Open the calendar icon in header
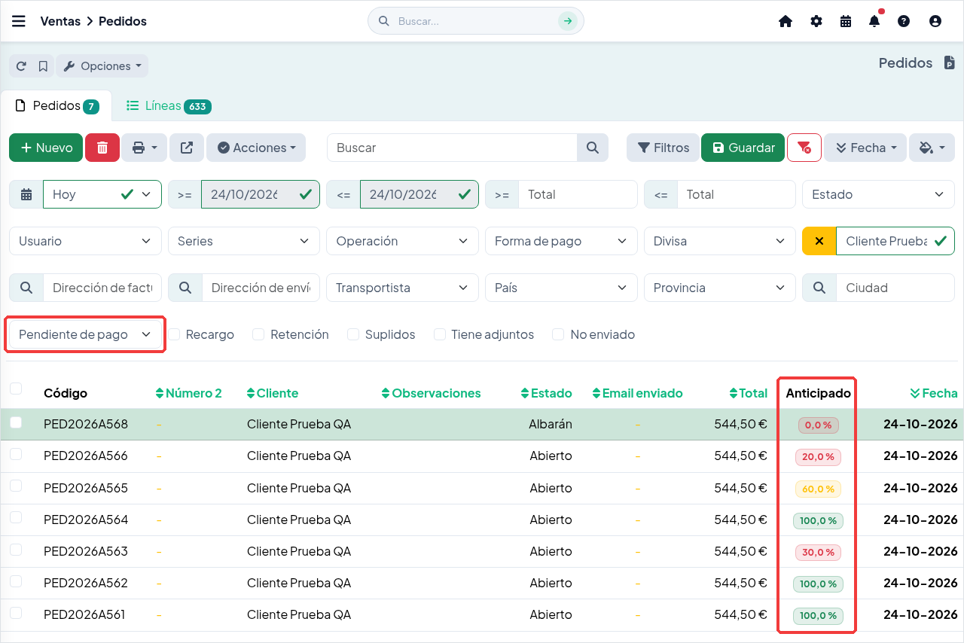Screen dimensions: 964x643 click(x=846, y=21)
